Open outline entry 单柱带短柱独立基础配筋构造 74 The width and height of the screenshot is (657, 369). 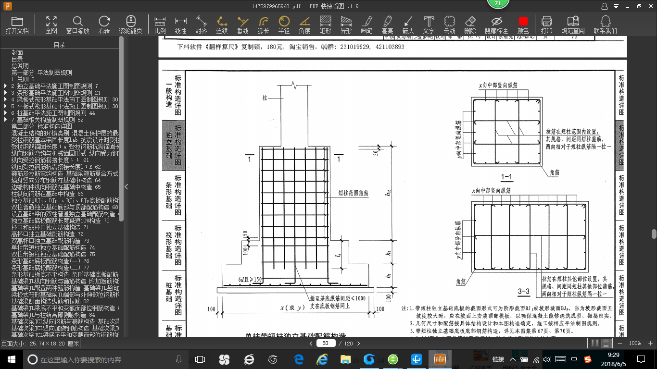click(x=53, y=247)
